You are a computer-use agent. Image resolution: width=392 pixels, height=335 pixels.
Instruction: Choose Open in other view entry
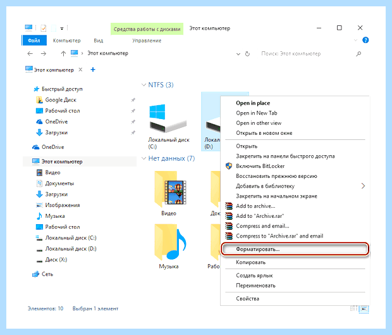click(259, 123)
